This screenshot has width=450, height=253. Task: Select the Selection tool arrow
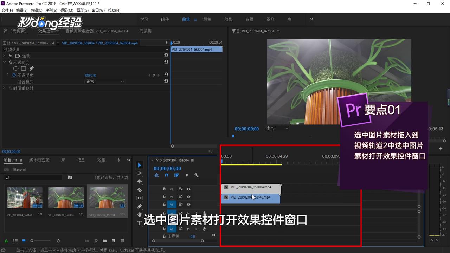140,165
